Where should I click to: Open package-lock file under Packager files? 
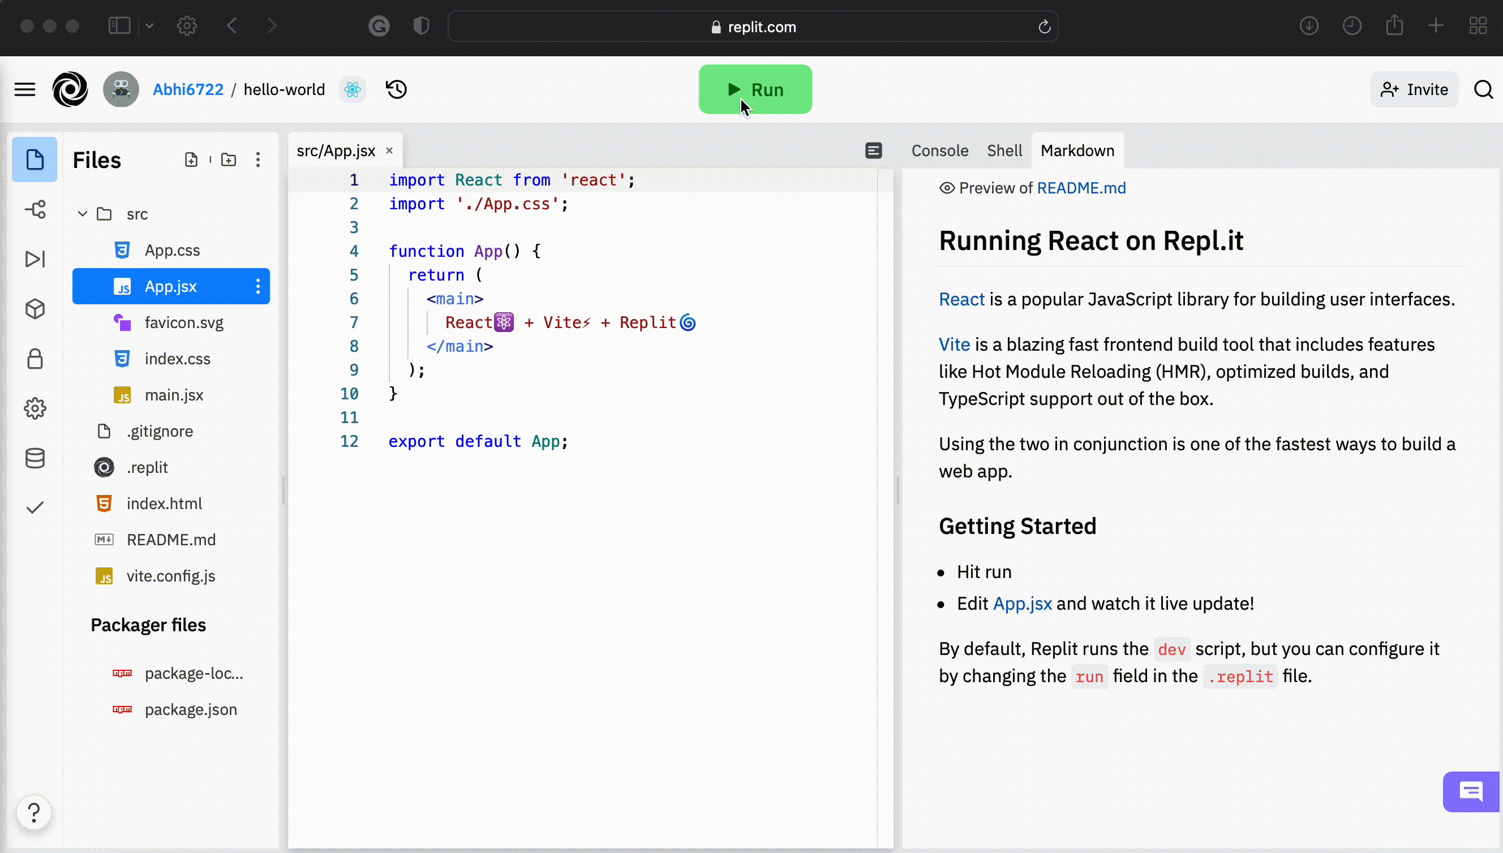(x=171, y=673)
